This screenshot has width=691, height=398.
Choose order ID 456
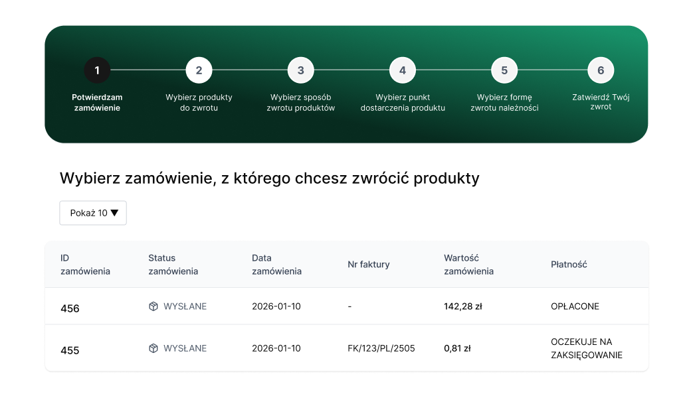pyautogui.click(x=70, y=308)
